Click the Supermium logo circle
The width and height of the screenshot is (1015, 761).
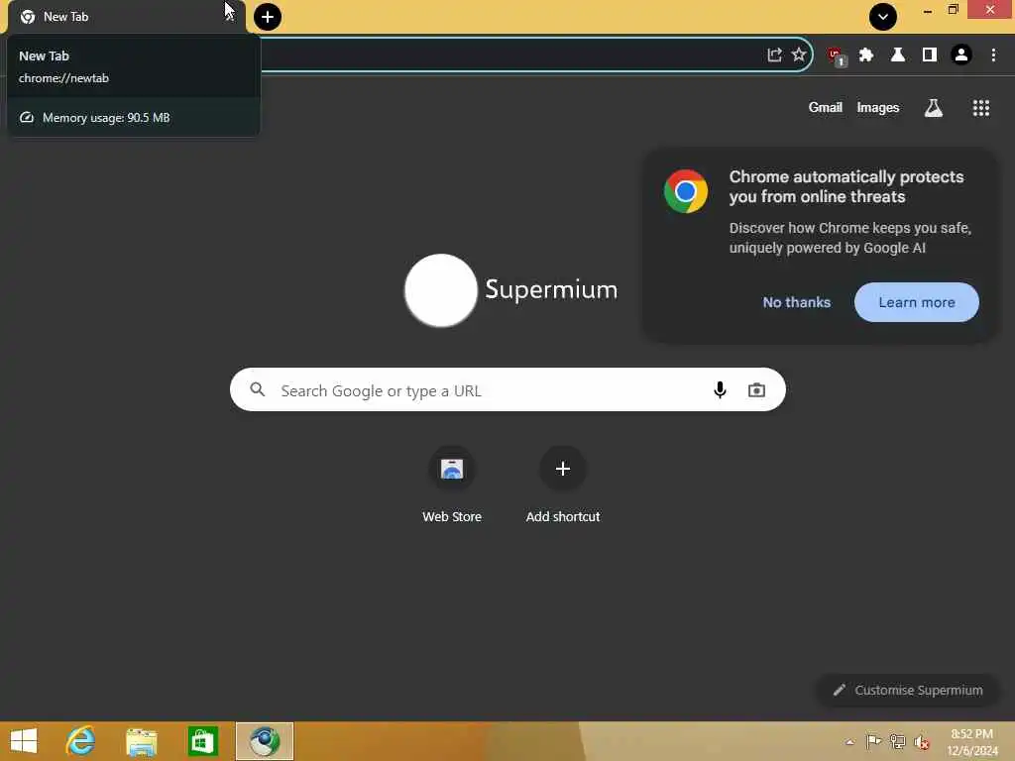[441, 290]
